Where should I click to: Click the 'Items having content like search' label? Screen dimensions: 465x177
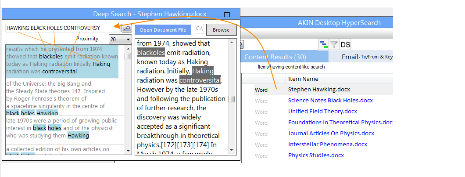pyautogui.click(x=291, y=67)
